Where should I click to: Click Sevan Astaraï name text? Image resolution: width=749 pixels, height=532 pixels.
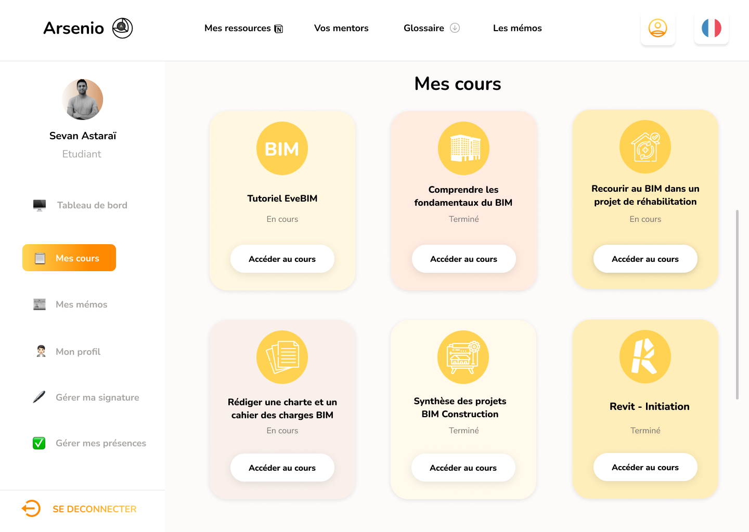pyautogui.click(x=83, y=136)
